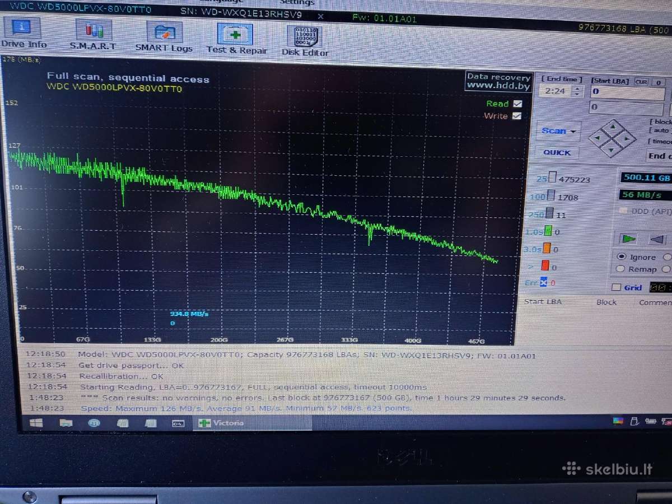Screen dimensions: 672x504
Task: Uncheck the Write graph checkbox
Action: tap(517, 116)
